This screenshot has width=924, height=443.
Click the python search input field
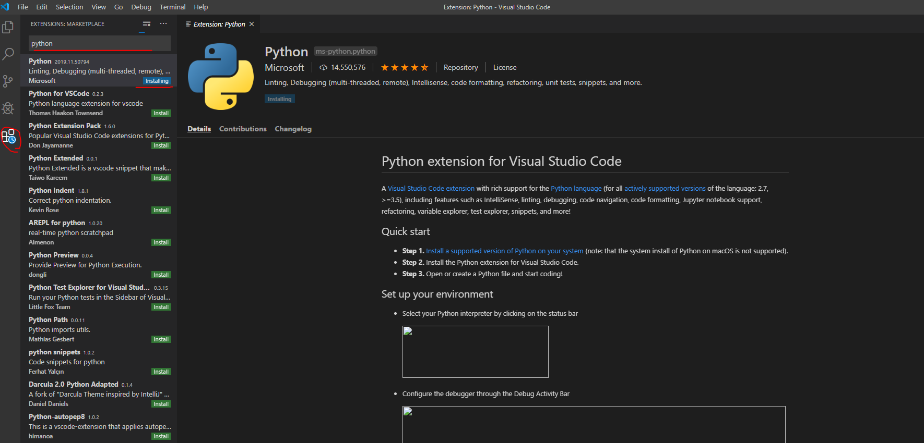(99, 43)
